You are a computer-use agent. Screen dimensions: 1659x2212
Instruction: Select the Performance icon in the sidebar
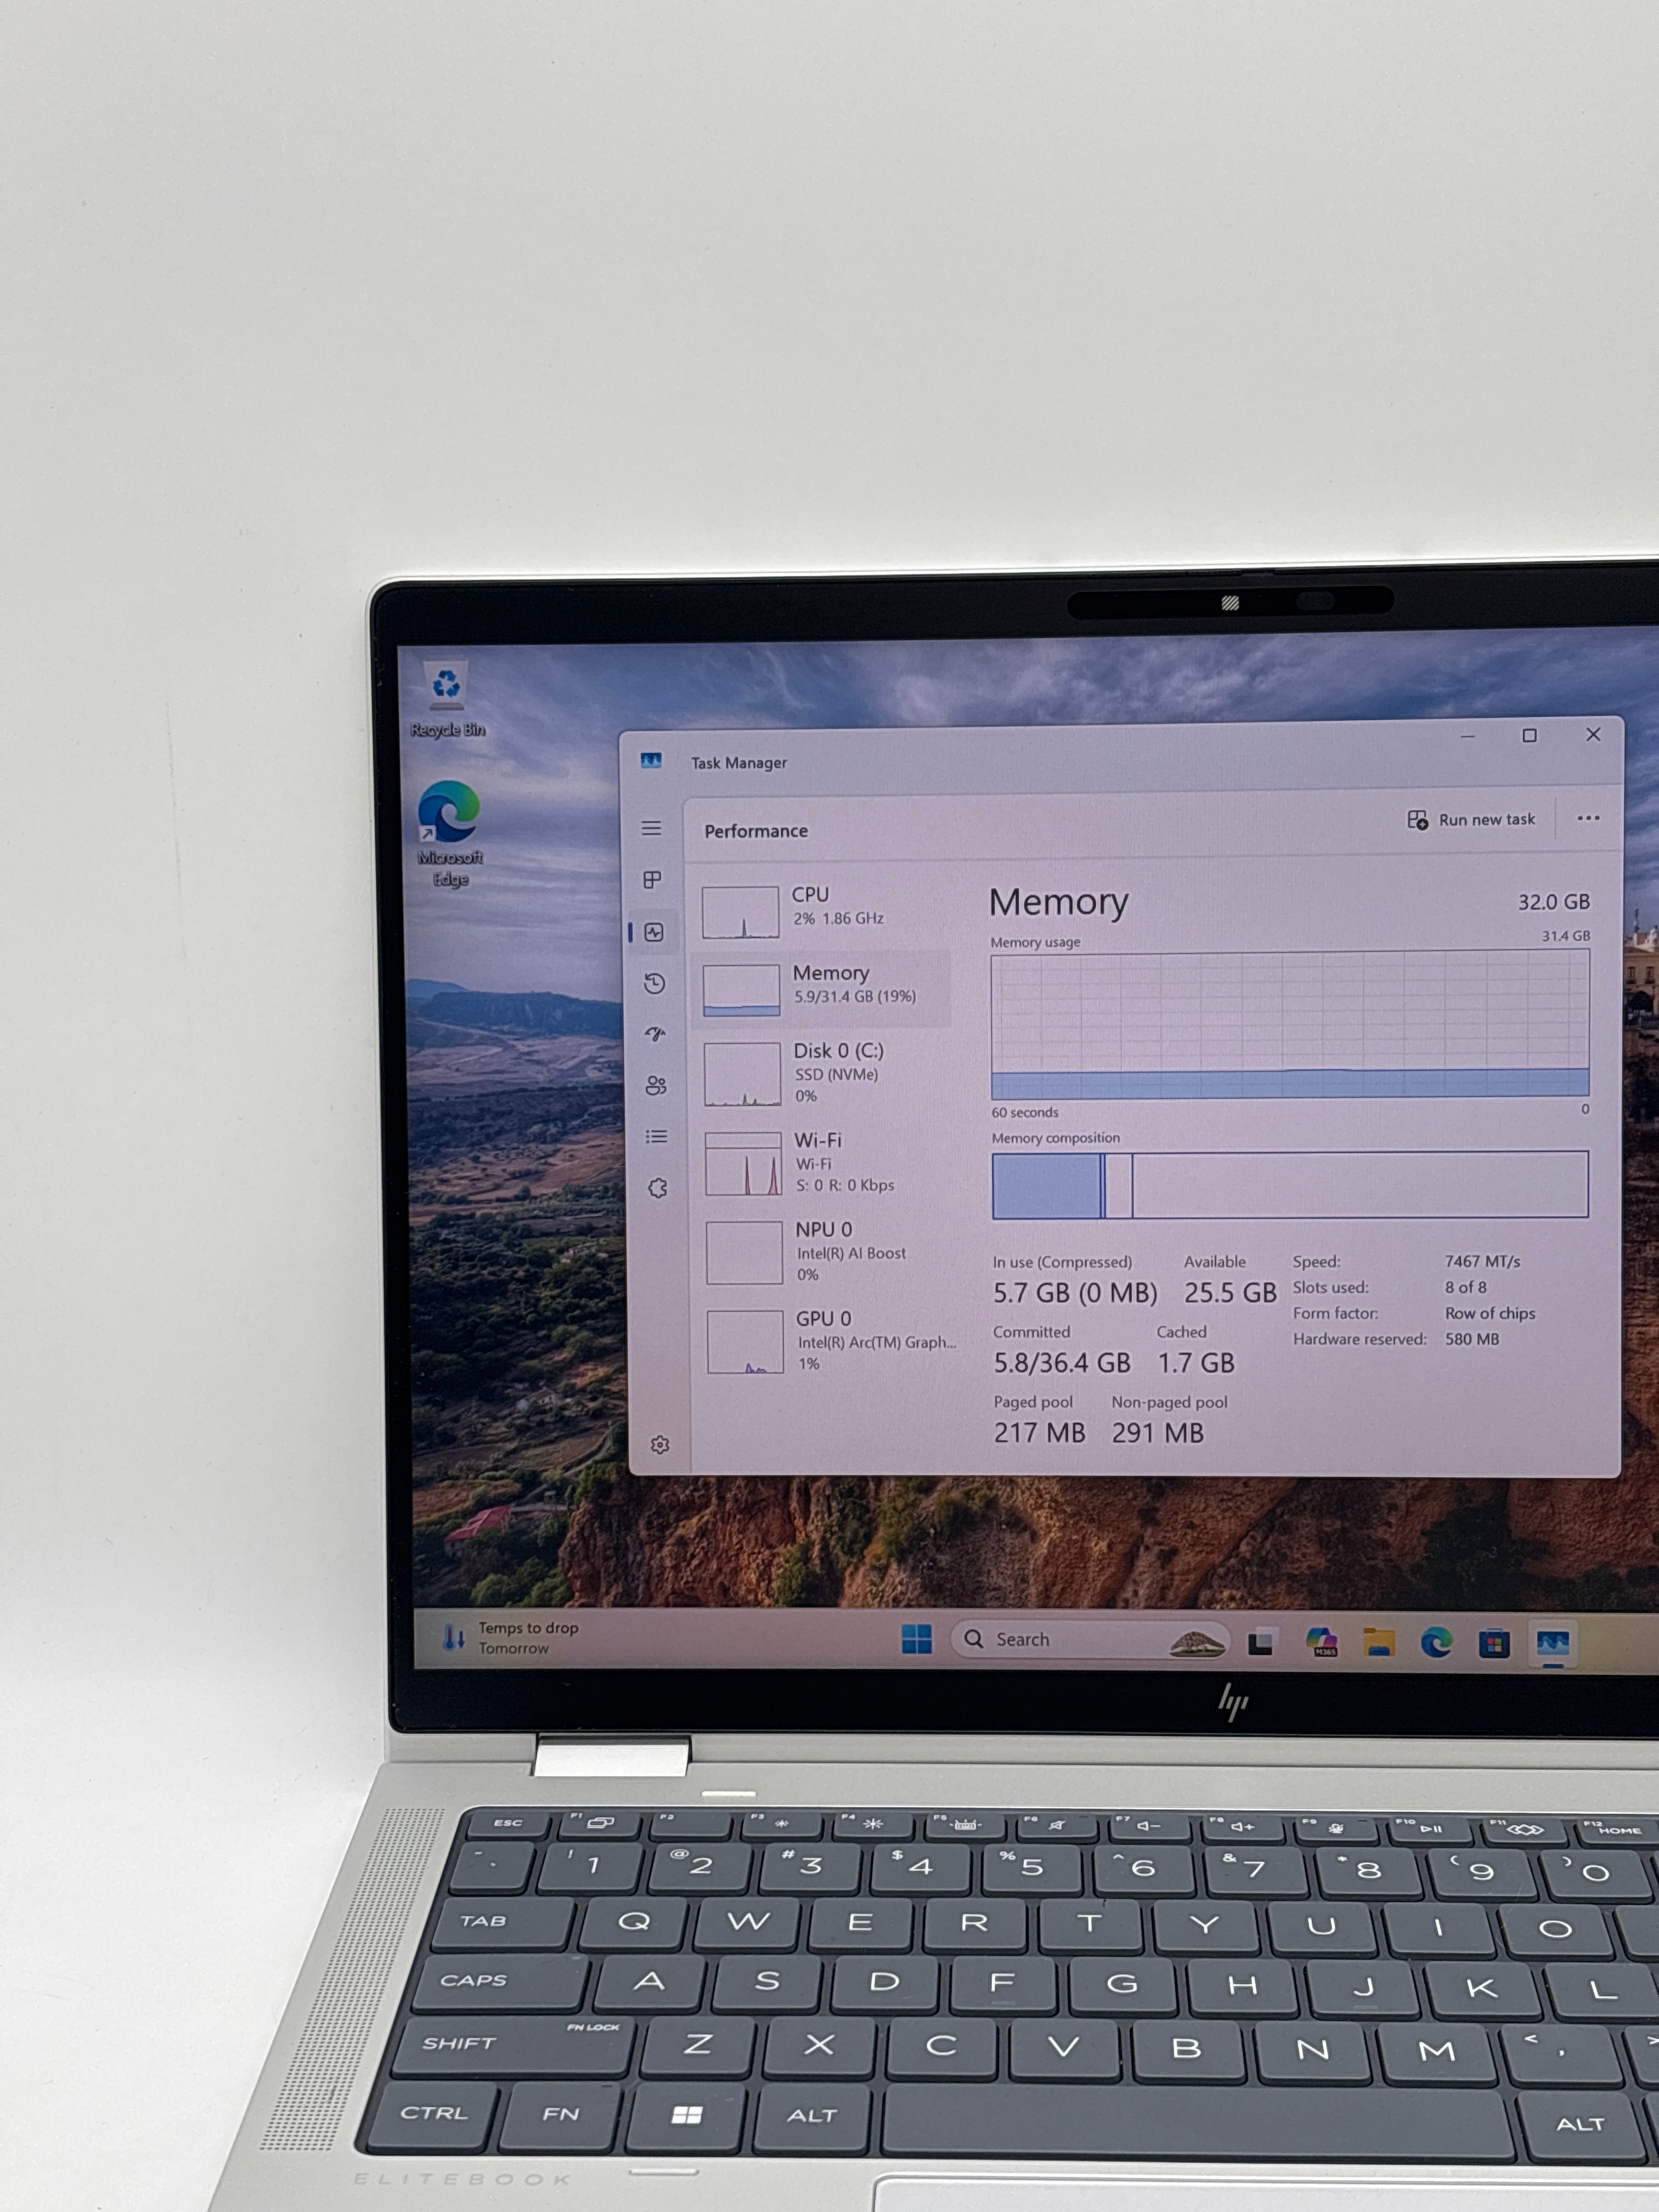[654, 932]
